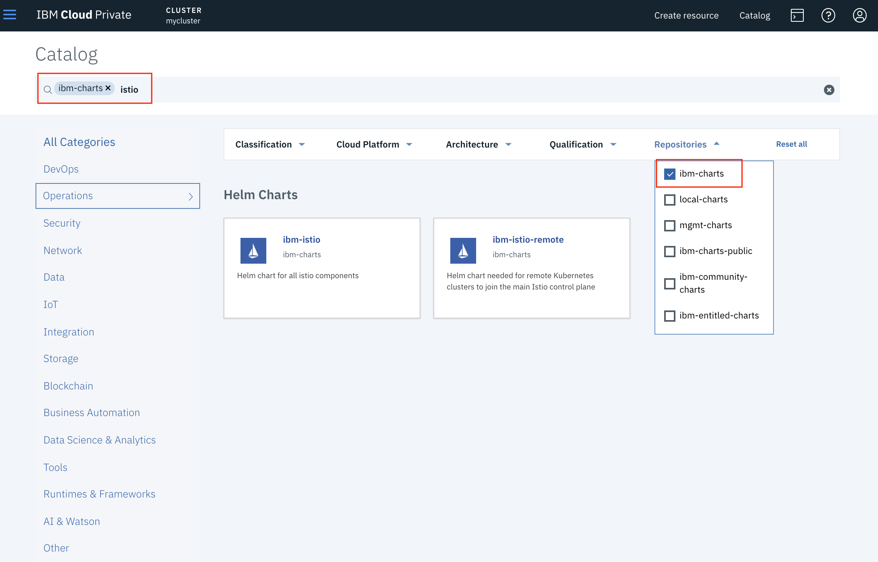The height and width of the screenshot is (562, 878).
Task: Check the ibm-entitled-charts repository checkbox
Action: pyautogui.click(x=670, y=316)
